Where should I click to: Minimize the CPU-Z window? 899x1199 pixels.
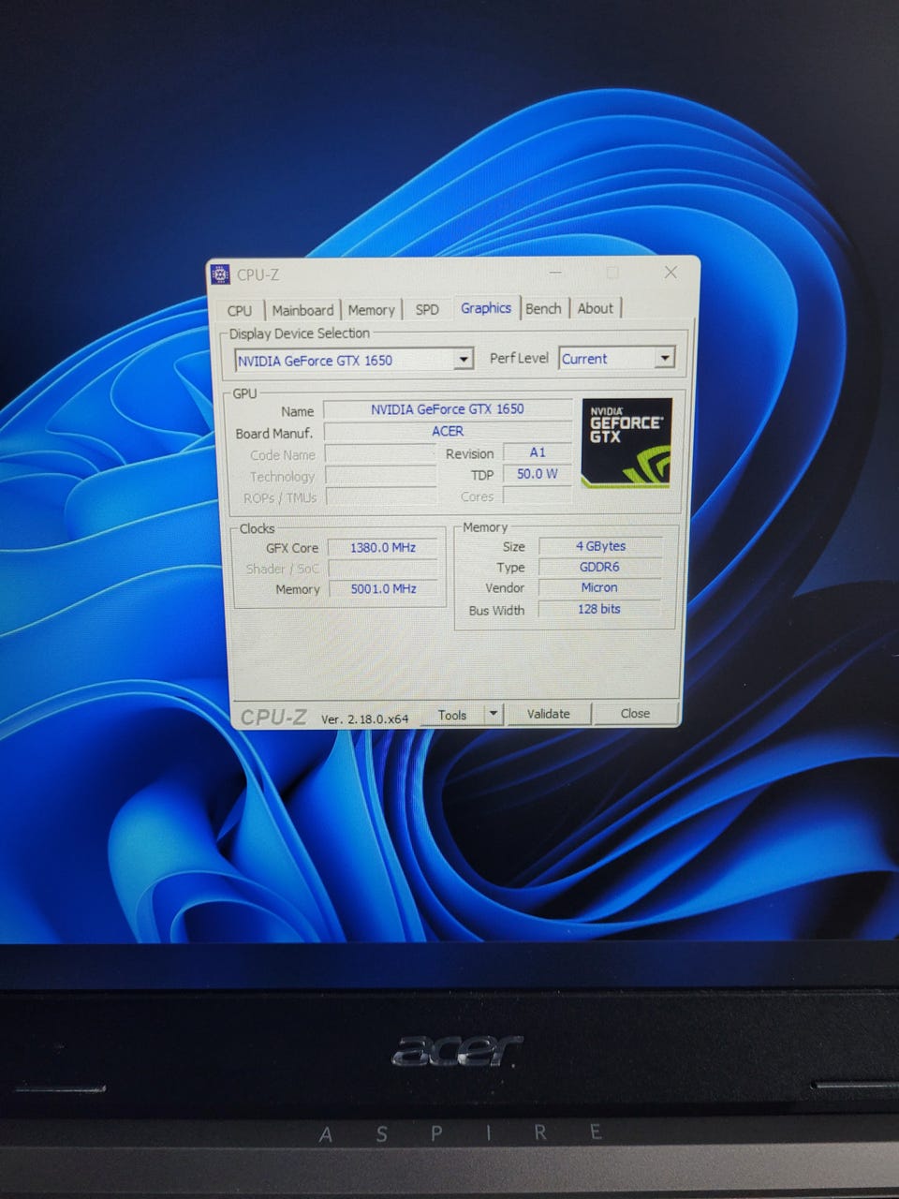[x=556, y=273]
